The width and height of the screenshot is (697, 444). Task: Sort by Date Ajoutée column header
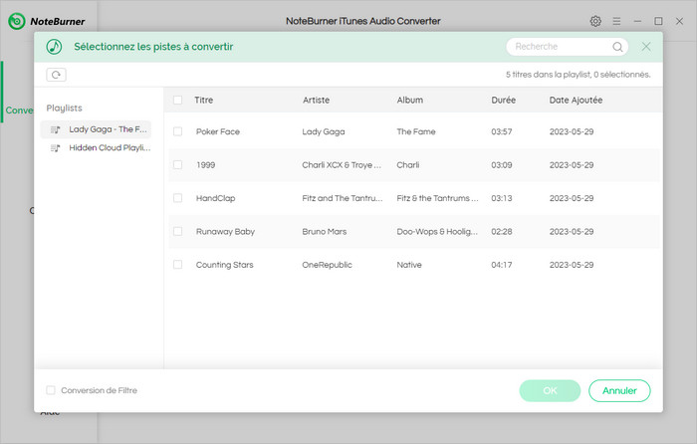[576, 100]
